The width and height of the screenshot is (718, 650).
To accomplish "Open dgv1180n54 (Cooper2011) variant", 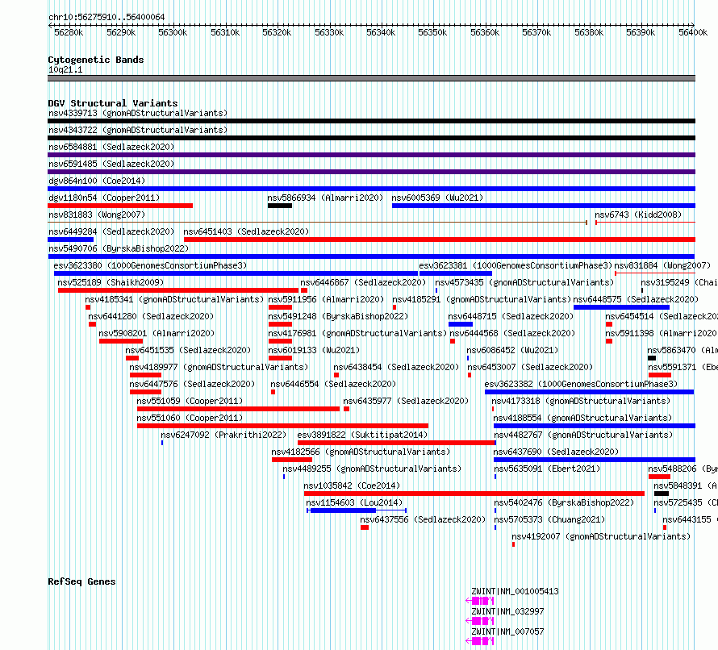I will (x=104, y=198).
